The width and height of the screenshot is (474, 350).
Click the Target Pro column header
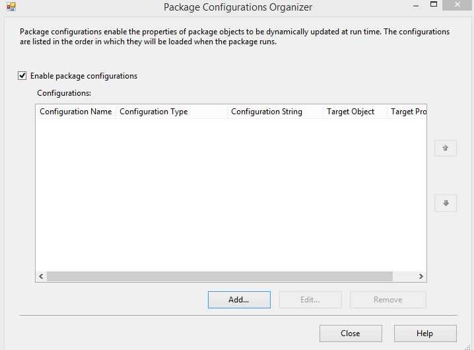407,112
